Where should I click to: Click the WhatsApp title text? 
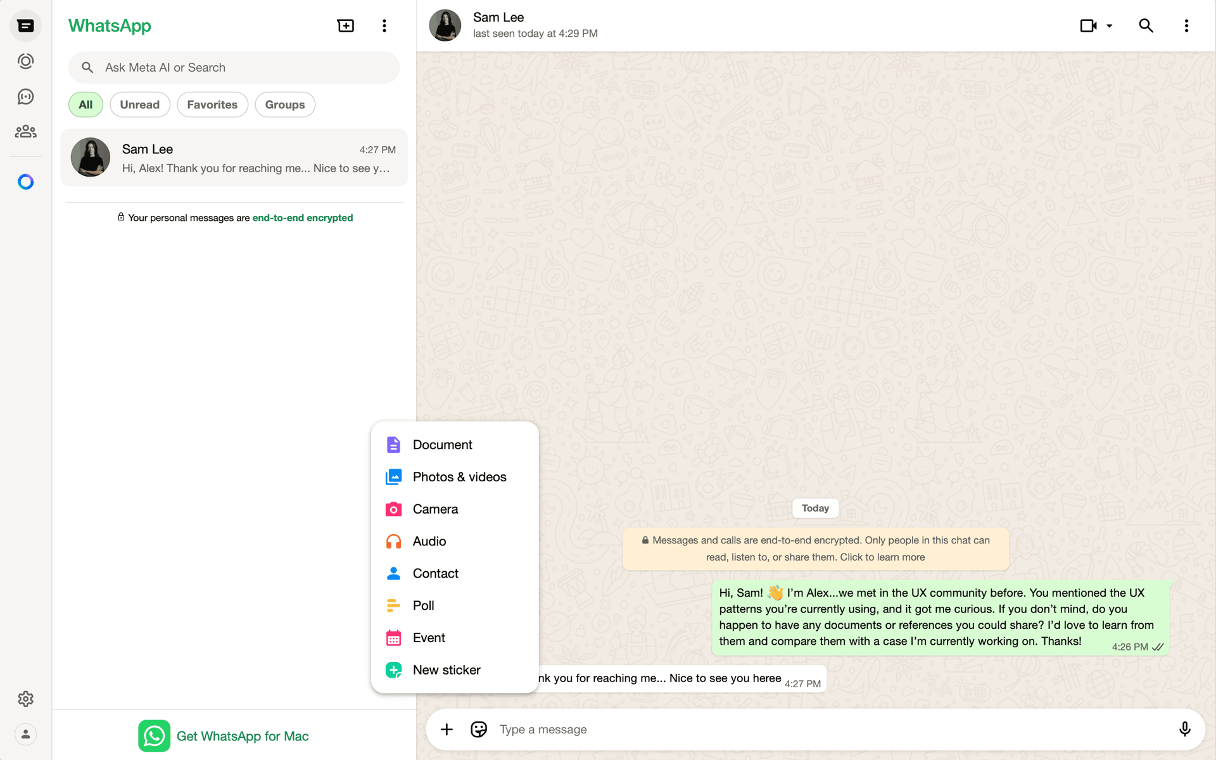point(110,26)
